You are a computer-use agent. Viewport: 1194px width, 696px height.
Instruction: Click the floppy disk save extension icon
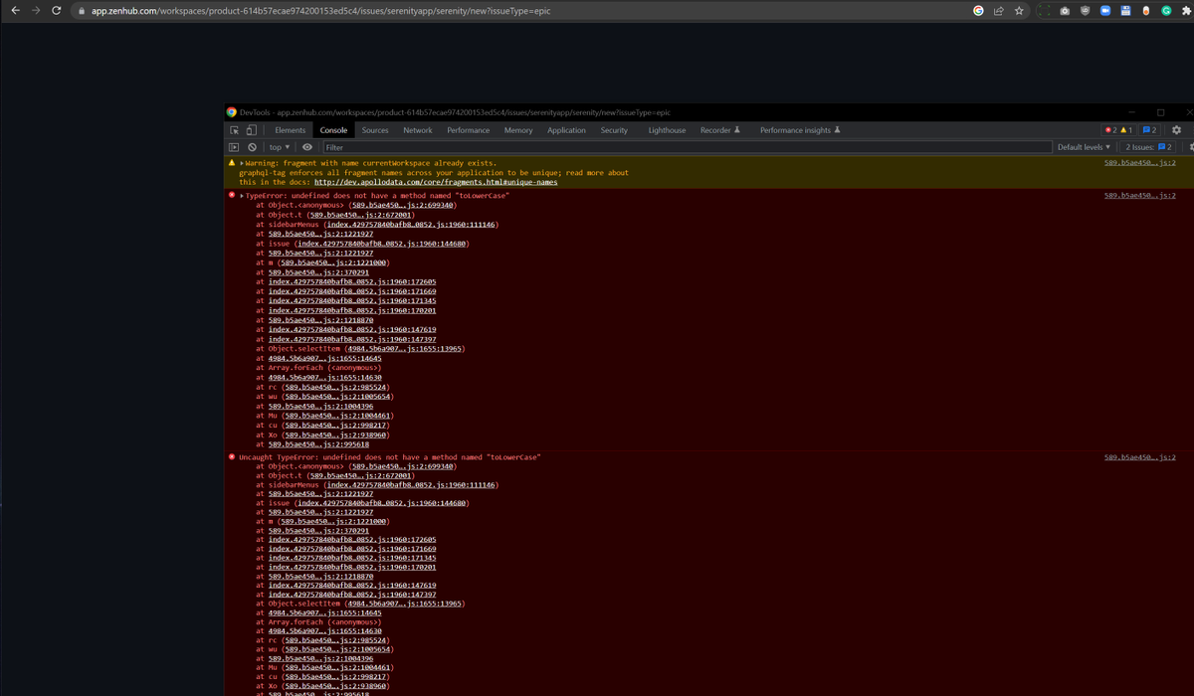click(1125, 10)
